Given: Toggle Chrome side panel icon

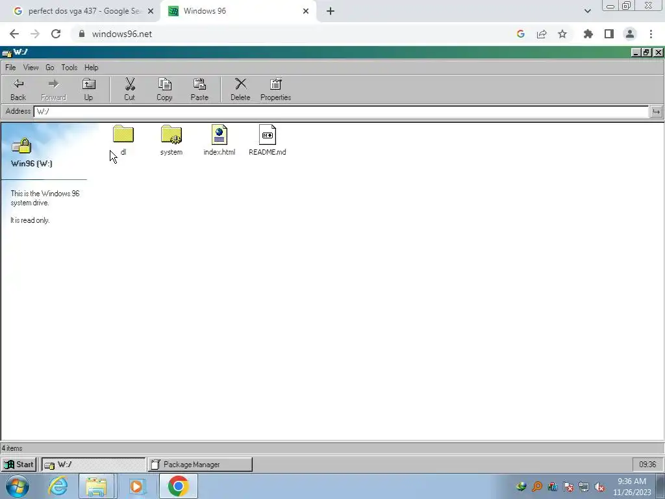Looking at the screenshot, I should (609, 34).
